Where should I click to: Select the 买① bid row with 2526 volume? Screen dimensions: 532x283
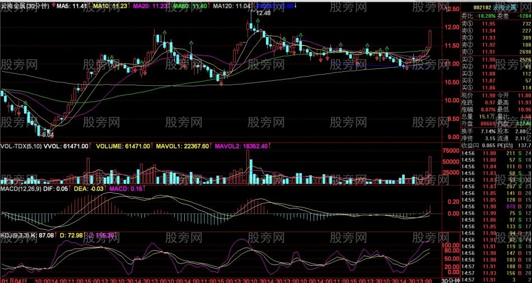coord(496,60)
